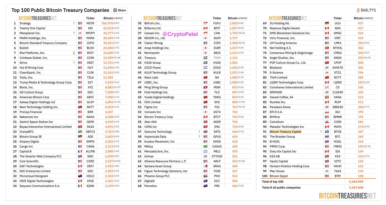Click Figma Inc holdings value 767

pos(235,107)
